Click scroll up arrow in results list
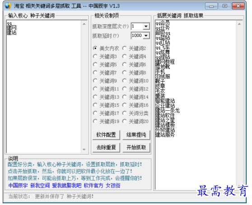 coord(239,24)
